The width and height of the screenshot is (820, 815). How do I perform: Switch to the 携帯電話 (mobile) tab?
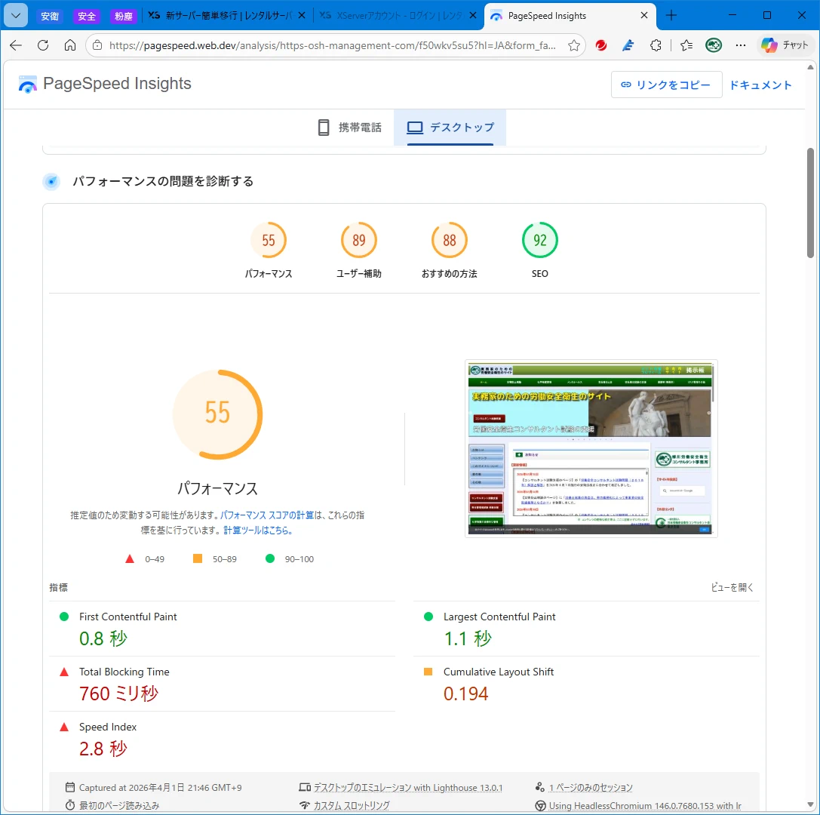(x=349, y=128)
